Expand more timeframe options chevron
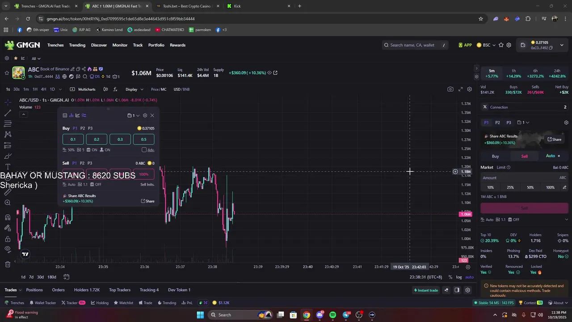Viewport: 572px width, 322px height. point(60,89)
